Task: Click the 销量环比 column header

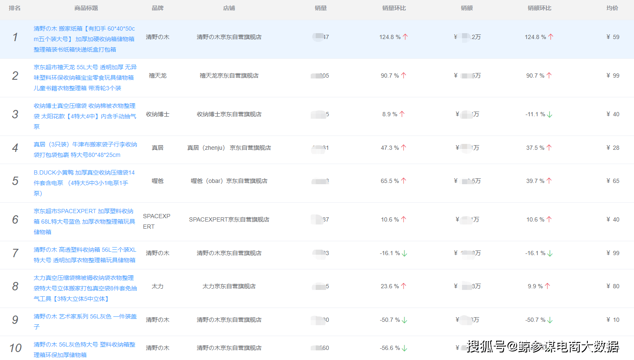Action: tap(394, 8)
